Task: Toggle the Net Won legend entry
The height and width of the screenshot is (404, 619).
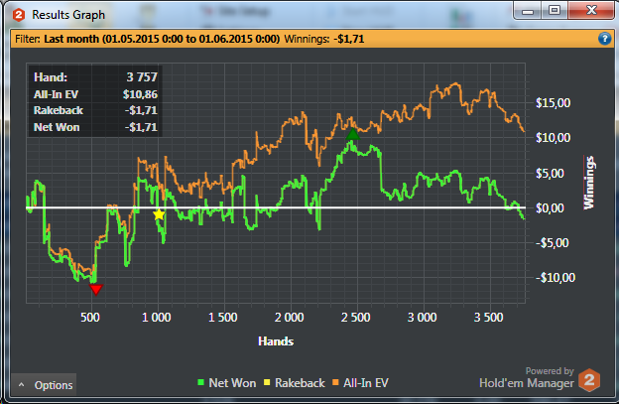Action: 226,383
